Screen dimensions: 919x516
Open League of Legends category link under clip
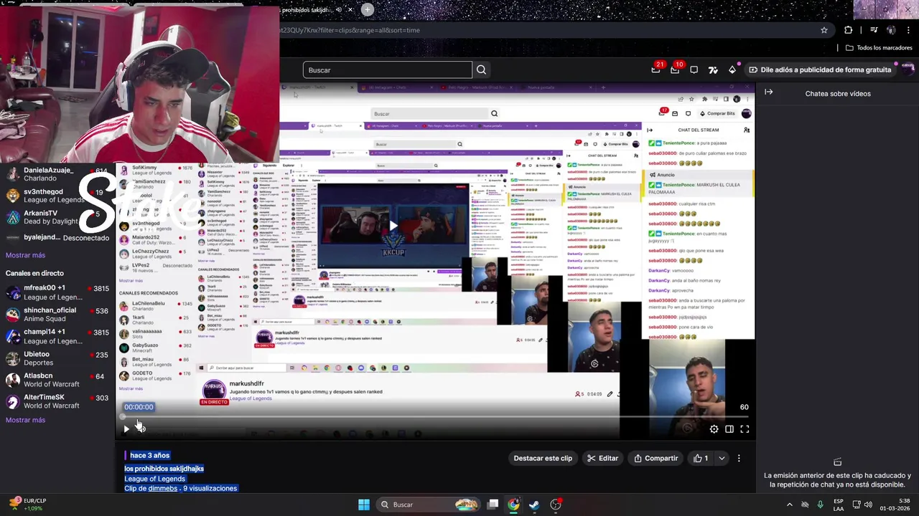pyautogui.click(x=154, y=479)
